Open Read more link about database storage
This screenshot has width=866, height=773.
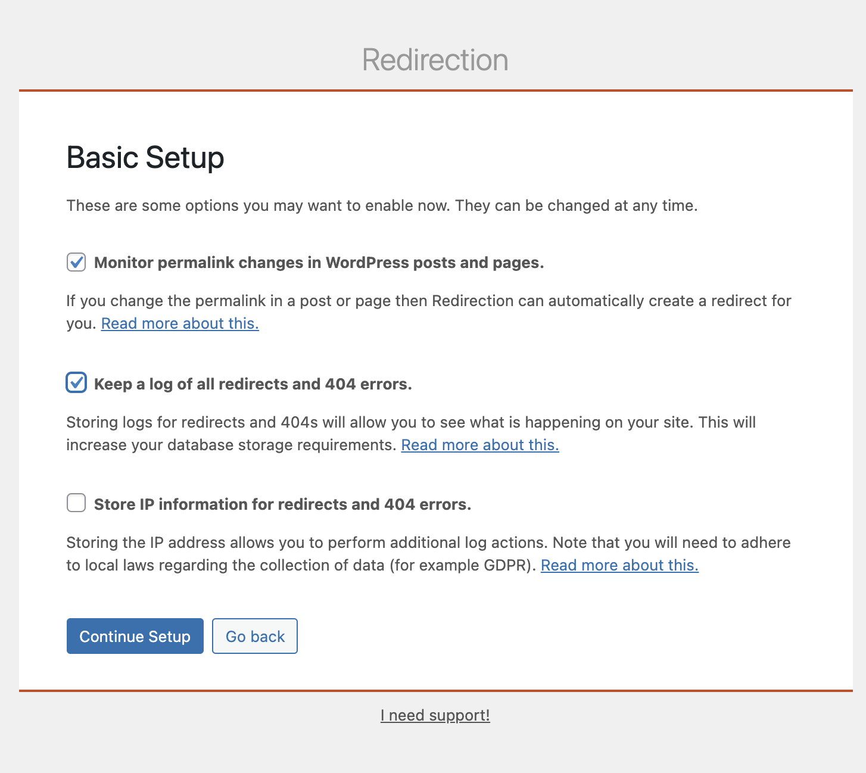480,445
